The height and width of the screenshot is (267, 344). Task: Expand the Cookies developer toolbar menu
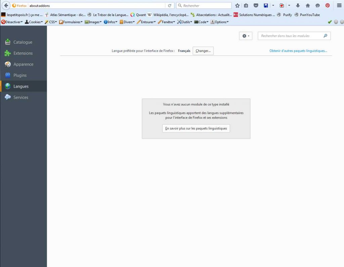click(34, 22)
